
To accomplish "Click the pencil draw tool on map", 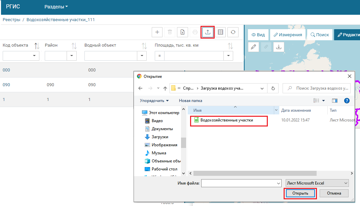I will 254,47.
